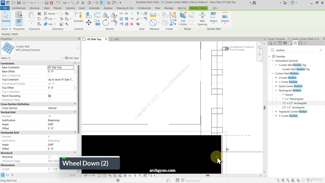Switch to the Architecture ribbon tab
The image size is (325, 183).
click(19, 8)
